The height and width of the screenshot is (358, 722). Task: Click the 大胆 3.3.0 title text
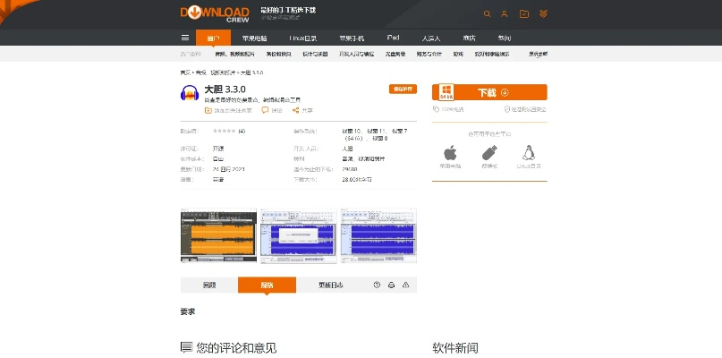coord(225,89)
